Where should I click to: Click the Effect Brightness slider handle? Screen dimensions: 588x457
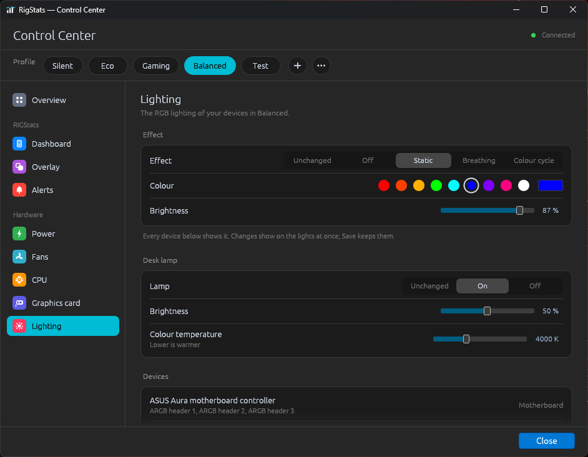pos(519,210)
